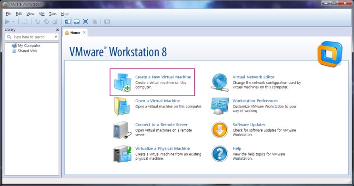Click the Virtualize a Physical Machine icon
Viewport: 354px width, 186px height.
pos(122,154)
